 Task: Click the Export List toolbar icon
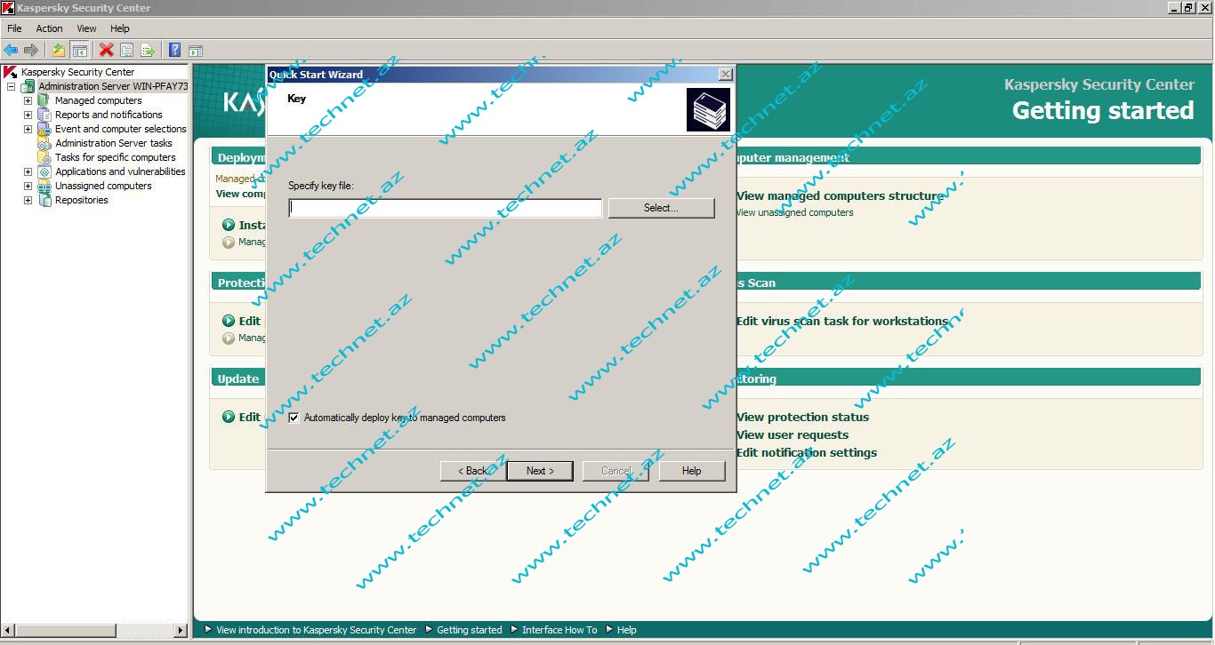point(148,51)
